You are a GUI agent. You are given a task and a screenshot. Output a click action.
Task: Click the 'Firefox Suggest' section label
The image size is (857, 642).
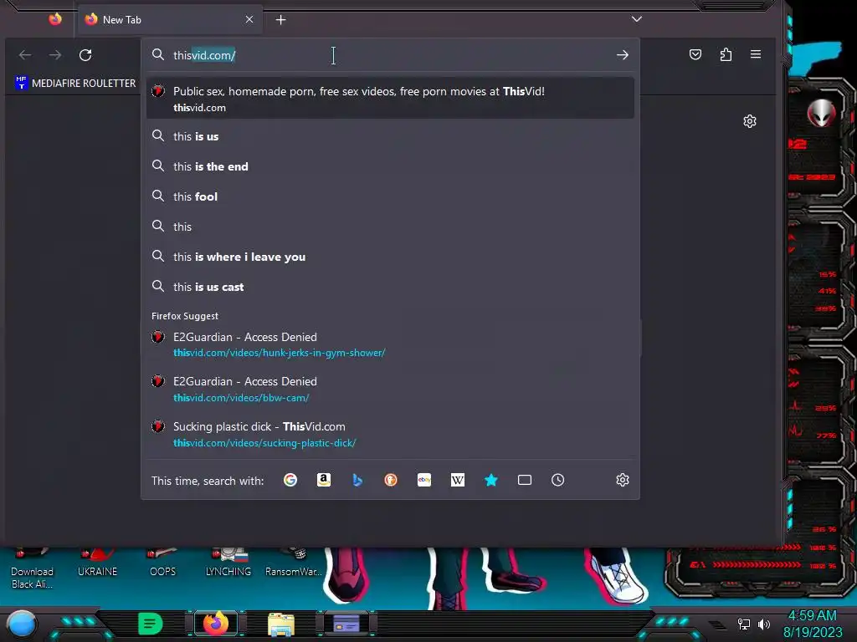click(185, 316)
